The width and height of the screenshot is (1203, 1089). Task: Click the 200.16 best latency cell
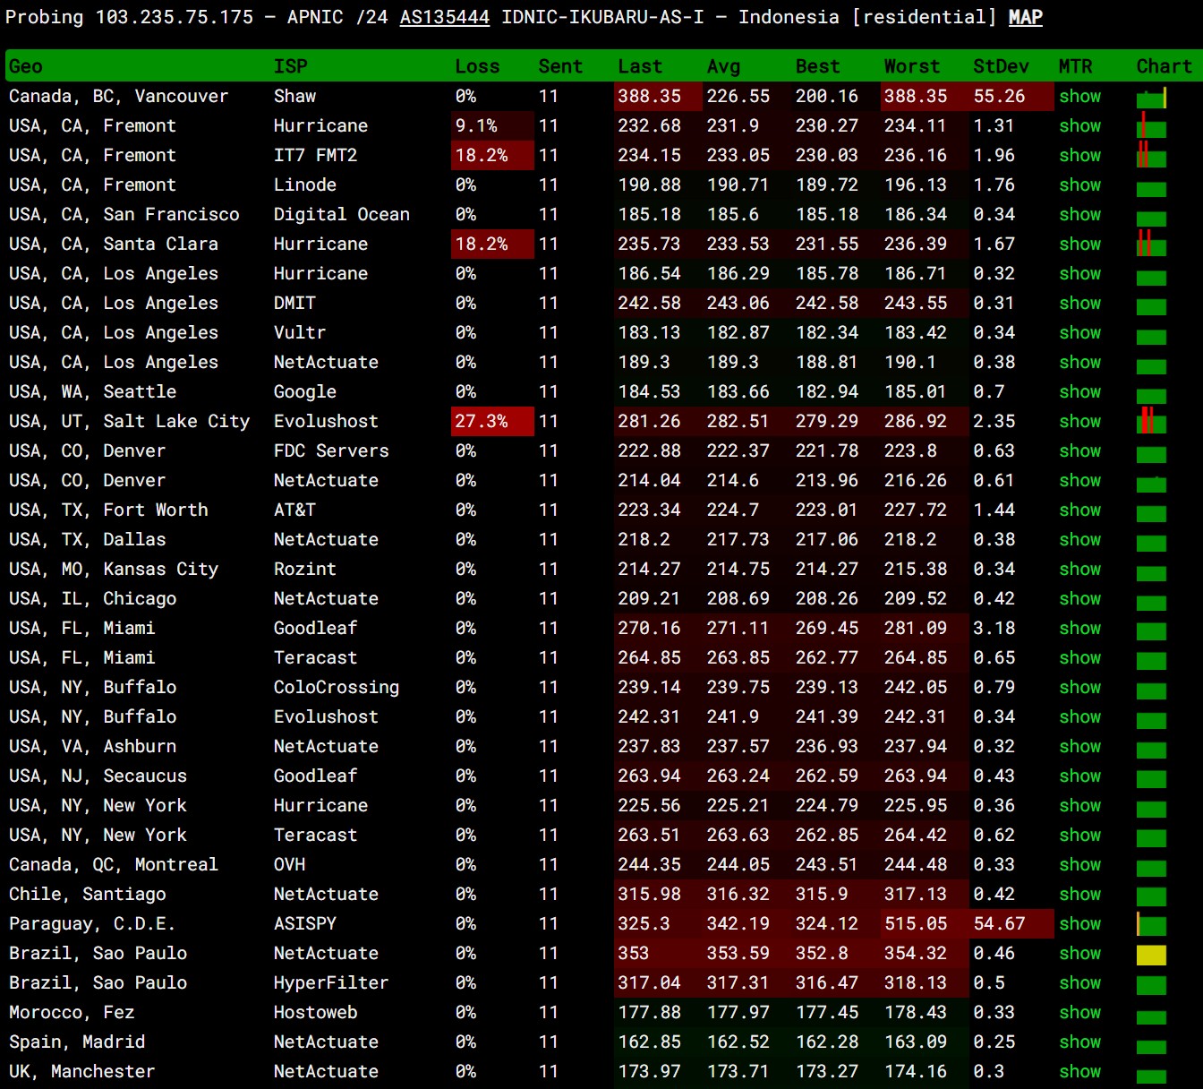pos(835,96)
